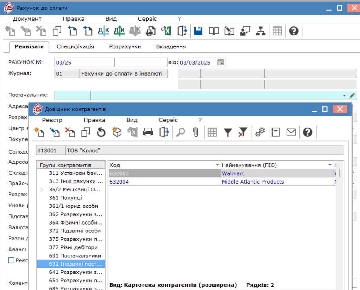Click the exit door icon in directory
The image size is (360, 290).
tap(164, 132)
